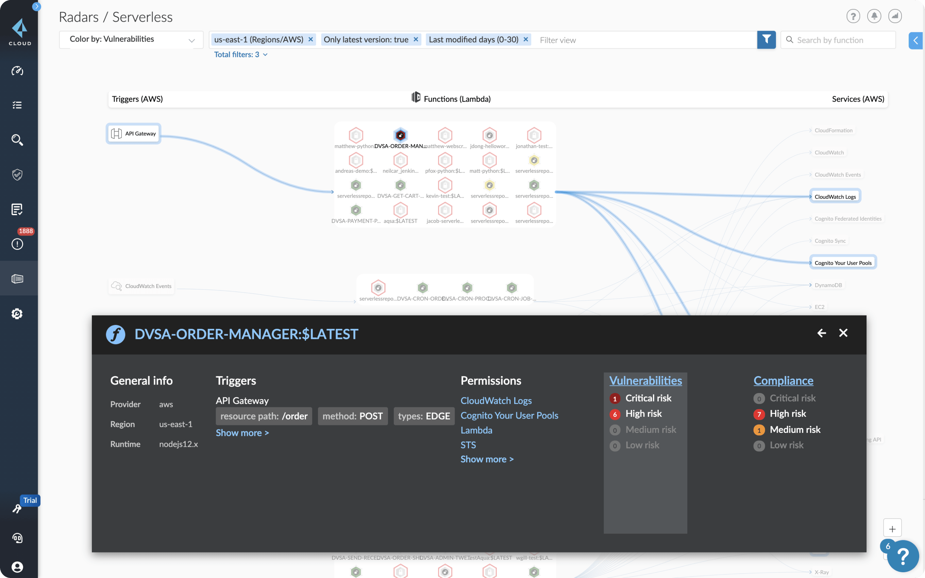Open the Color by Vulnerabilities dropdown
This screenshot has width=925, height=578.
point(131,39)
